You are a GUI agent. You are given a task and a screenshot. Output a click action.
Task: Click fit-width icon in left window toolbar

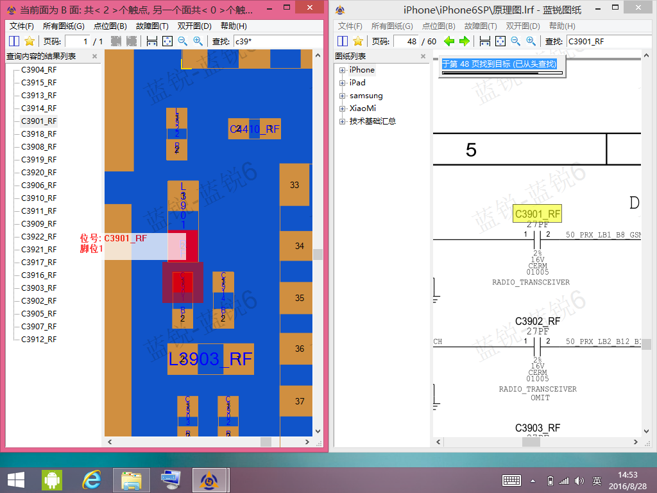click(x=151, y=41)
